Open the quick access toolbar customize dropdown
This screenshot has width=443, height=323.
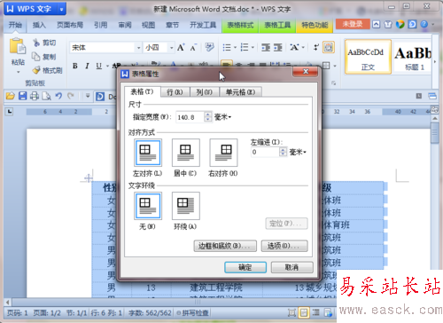click(x=88, y=96)
